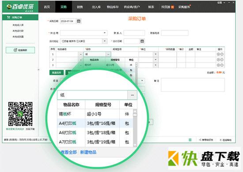The height and width of the screenshot is (172, 243).
Task: Open 采购订单 in the sidebar
Action: (20, 17)
